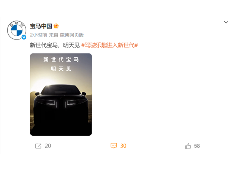
Task: Click the like count 58
Action: pos(197,146)
